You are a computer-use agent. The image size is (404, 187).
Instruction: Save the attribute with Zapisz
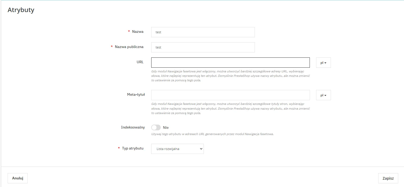388,178
